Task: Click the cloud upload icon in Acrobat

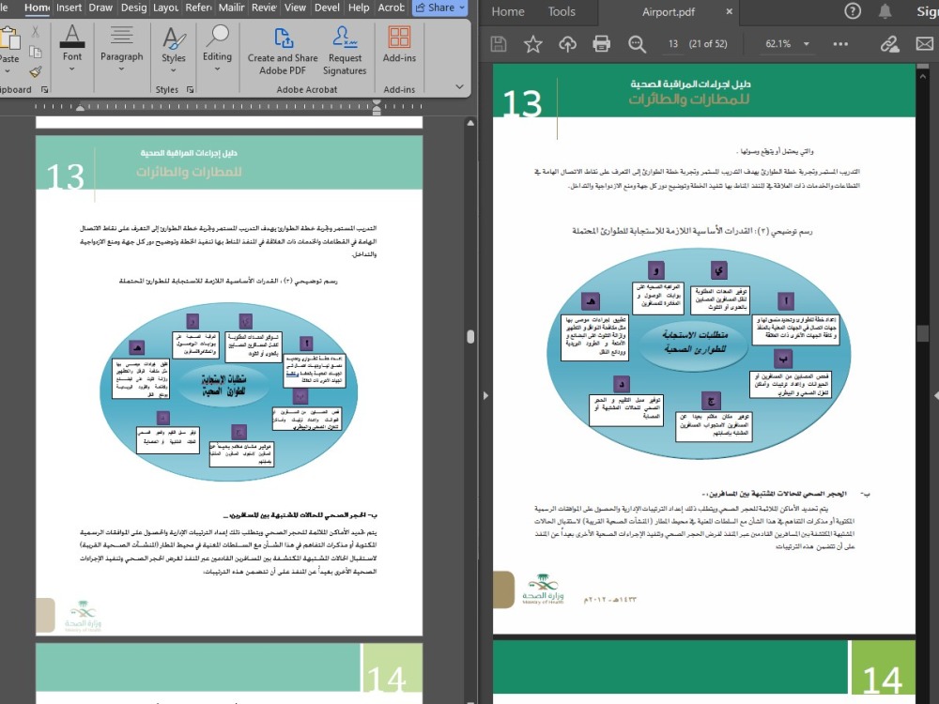Action: (x=567, y=44)
